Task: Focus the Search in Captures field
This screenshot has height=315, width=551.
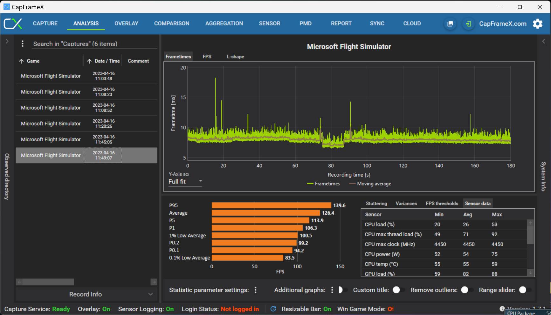Action: tap(94, 44)
